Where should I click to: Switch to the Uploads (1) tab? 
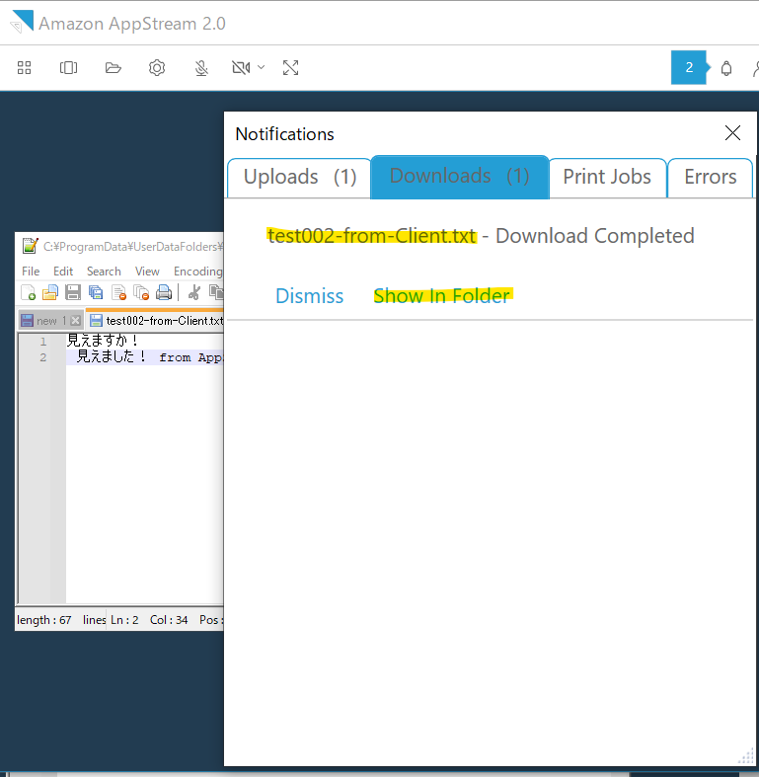click(x=300, y=178)
